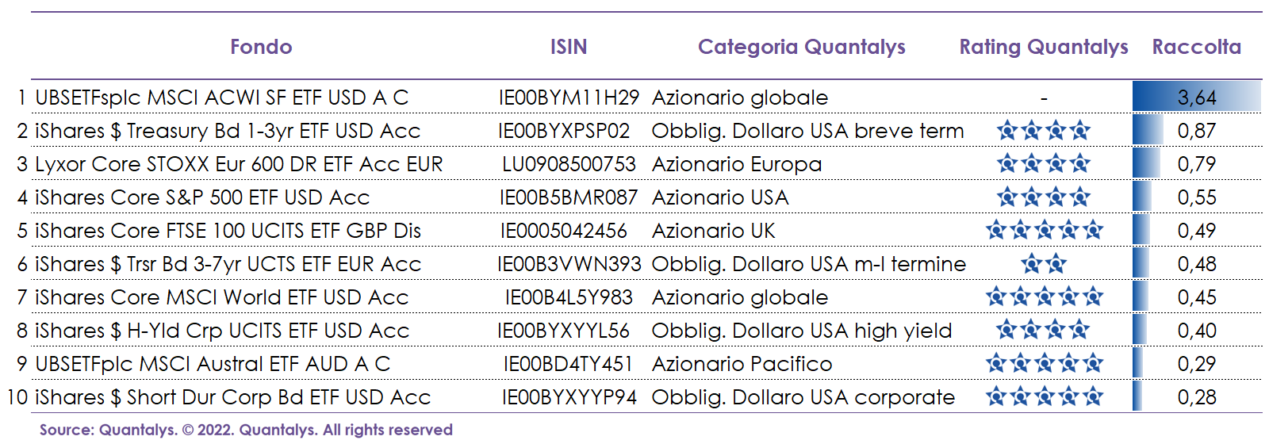Click the Raccolta column header

tap(1196, 47)
